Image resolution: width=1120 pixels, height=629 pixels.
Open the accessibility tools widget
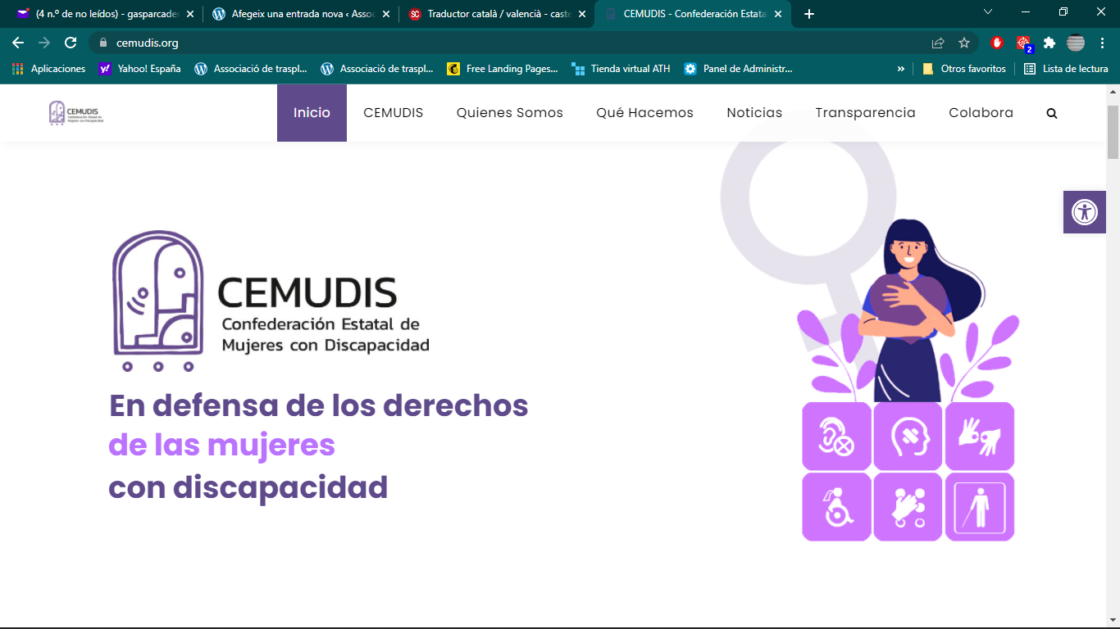(1085, 212)
